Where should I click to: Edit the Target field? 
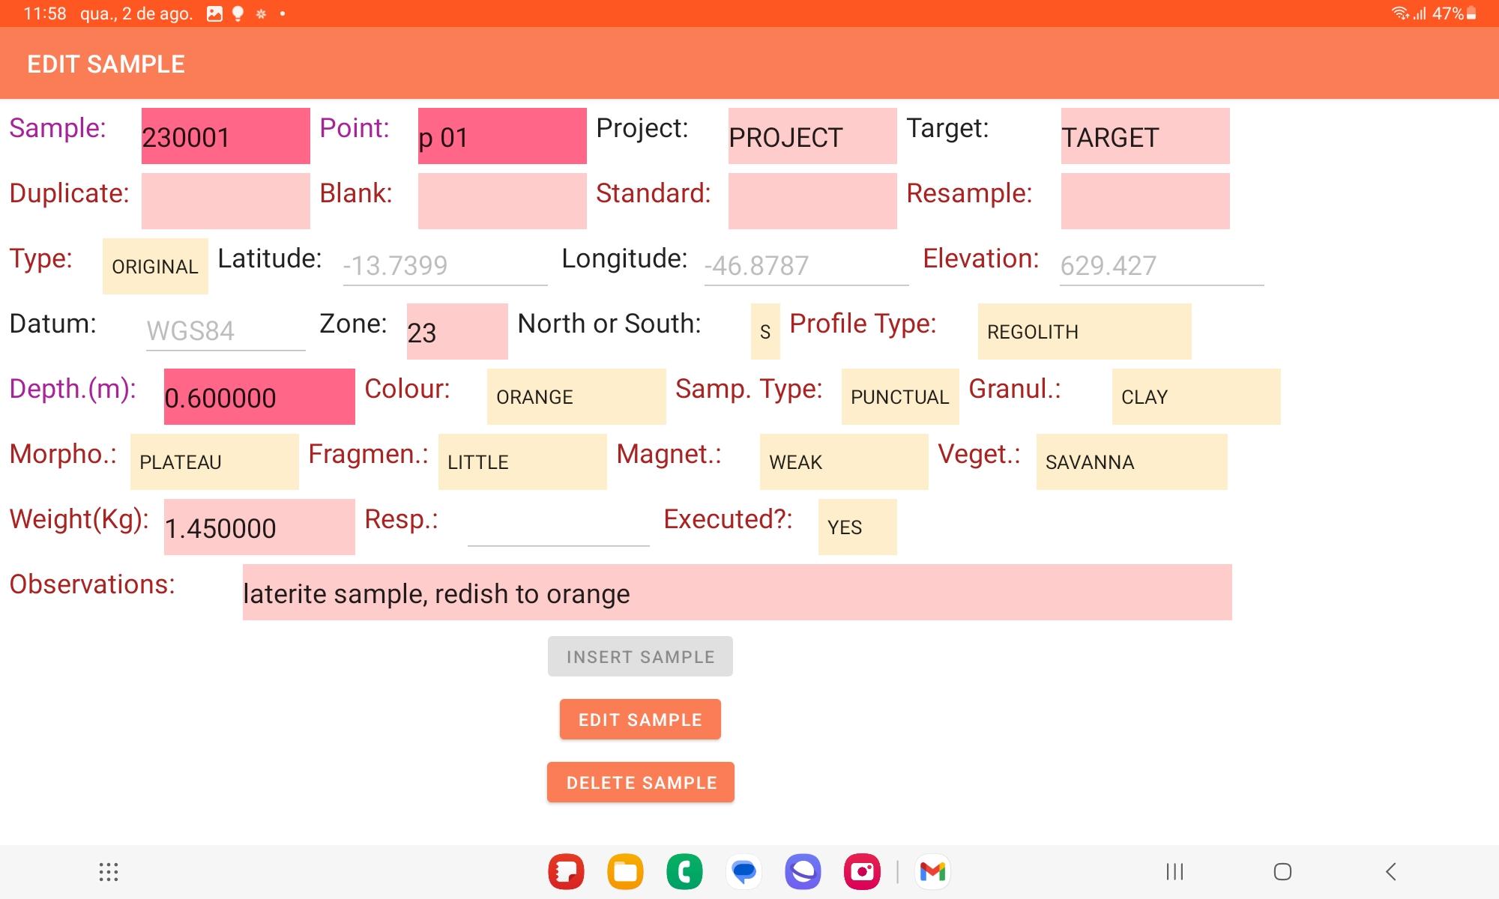click(x=1145, y=136)
